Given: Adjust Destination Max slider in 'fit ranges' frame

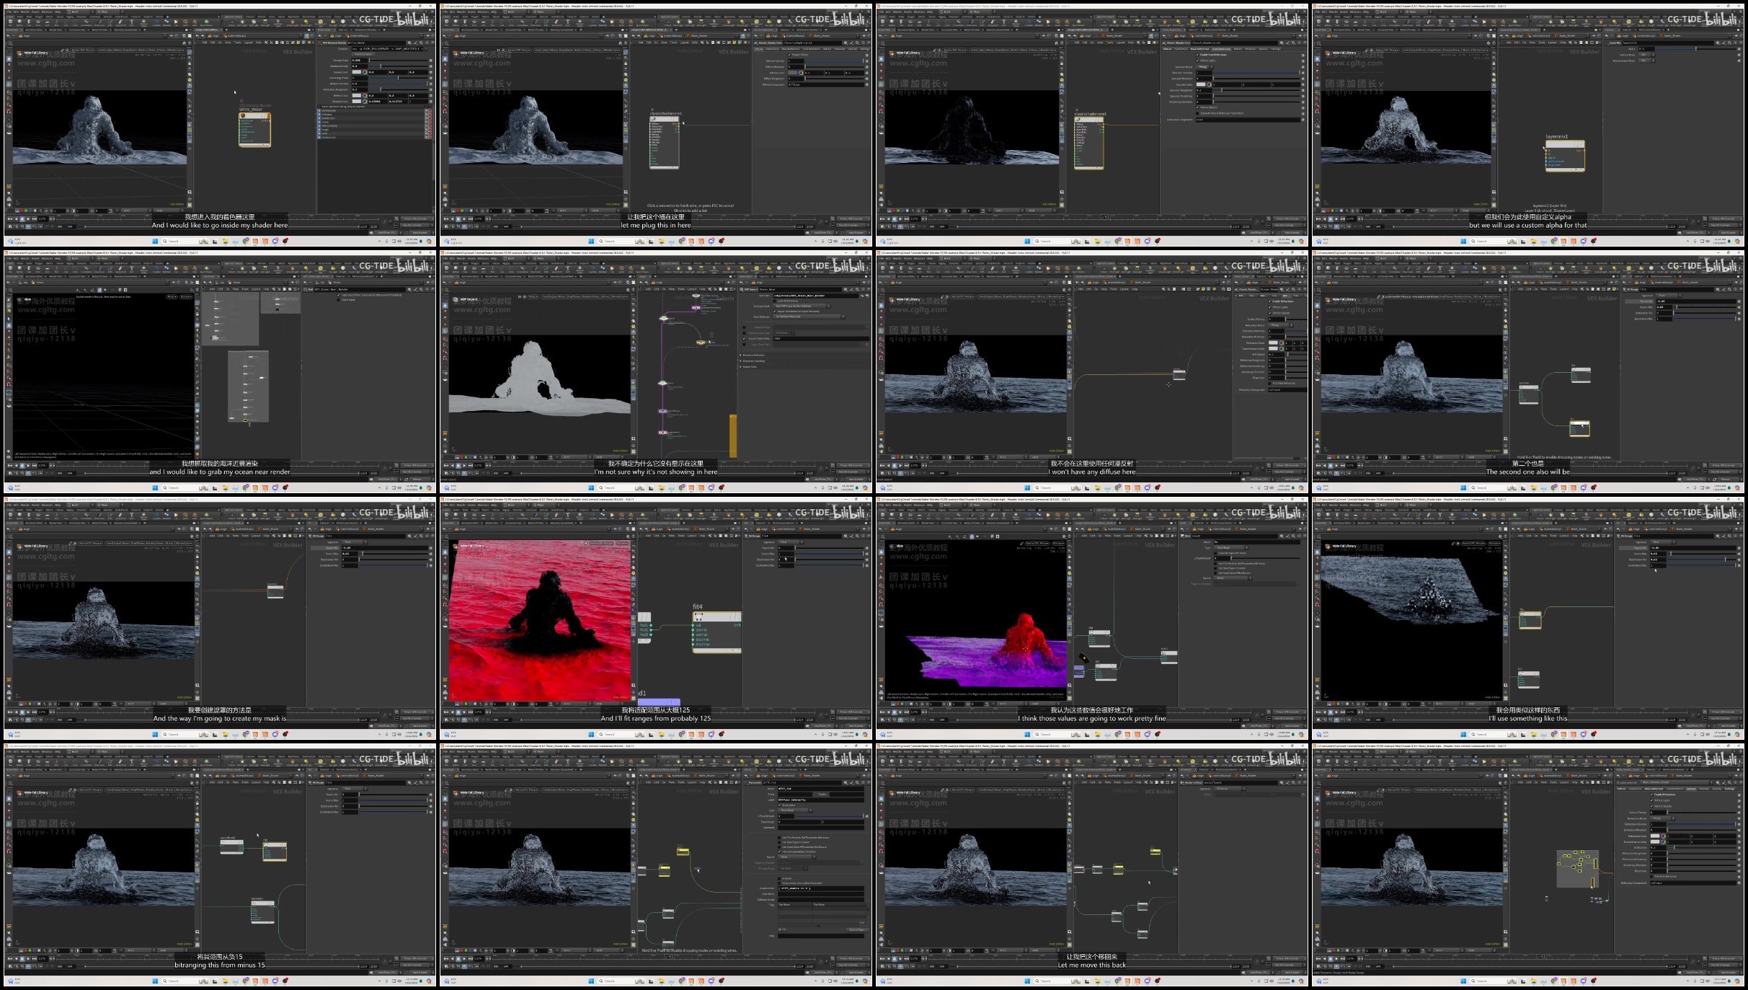Looking at the screenshot, I should pyautogui.click(x=829, y=565).
